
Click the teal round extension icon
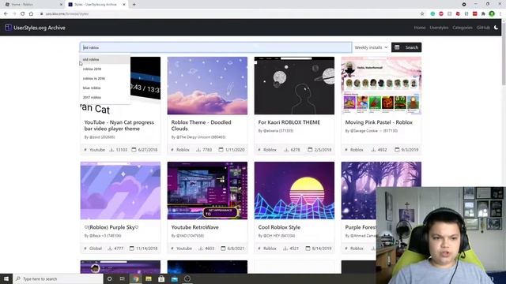(x=432, y=14)
